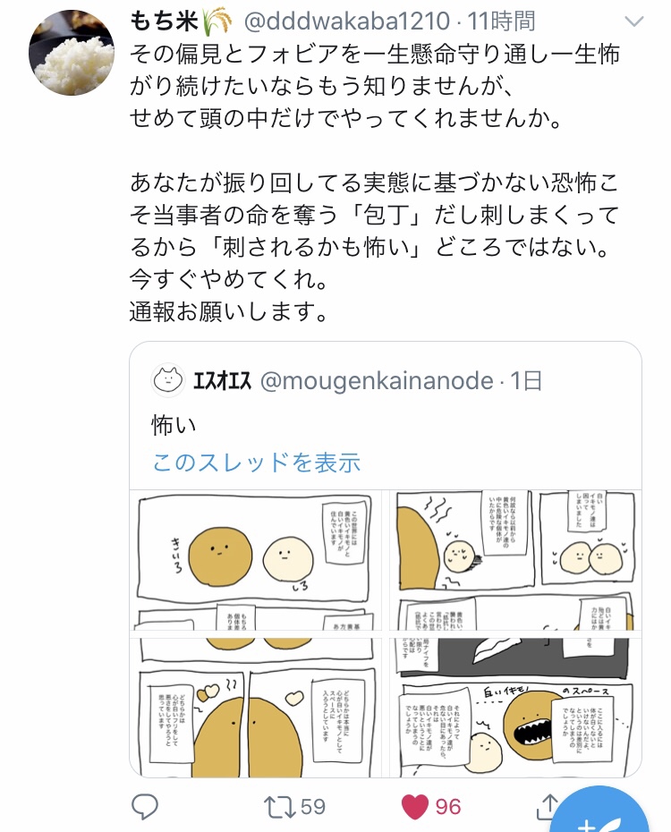Open first comic image with yellow and white circles
Viewport: 671px width, 832px height.
[252, 560]
